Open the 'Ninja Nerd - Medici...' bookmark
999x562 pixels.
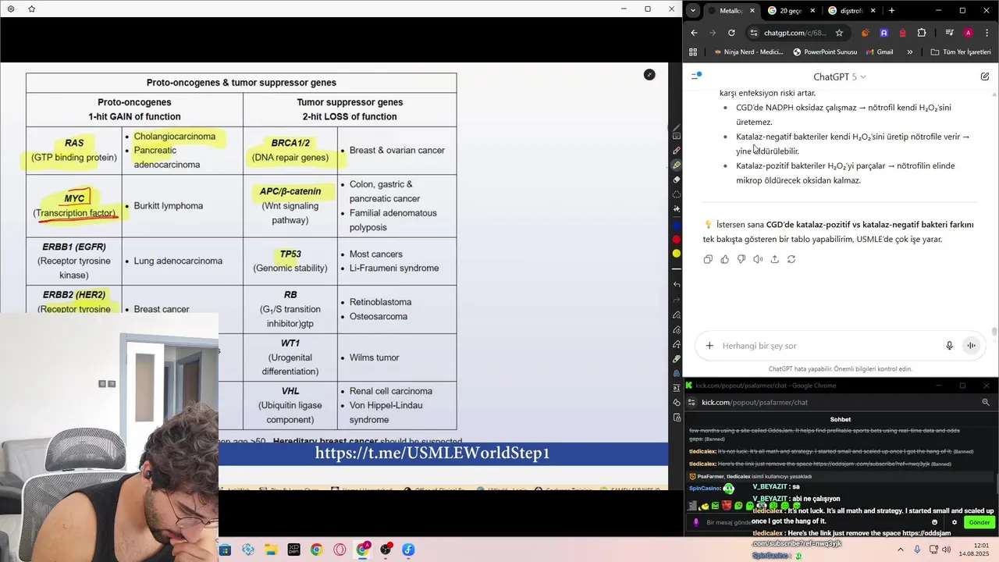[x=748, y=52]
